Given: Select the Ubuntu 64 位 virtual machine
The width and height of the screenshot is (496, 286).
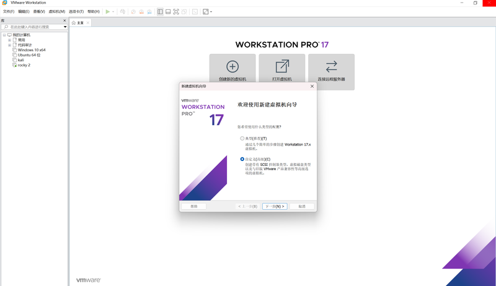Looking at the screenshot, I should click(29, 55).
